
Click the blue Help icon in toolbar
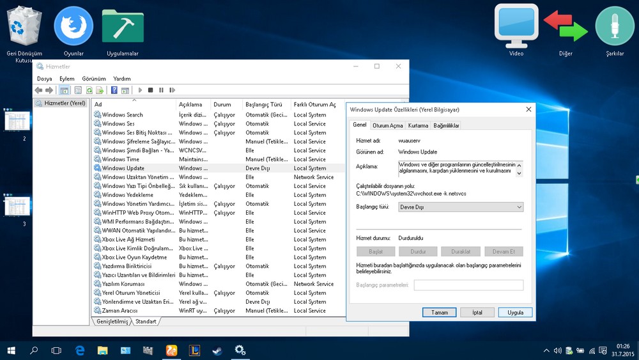[114, 90]
